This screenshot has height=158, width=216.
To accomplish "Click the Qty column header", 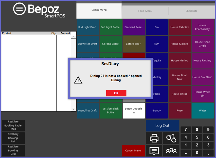I will point(54,33).
